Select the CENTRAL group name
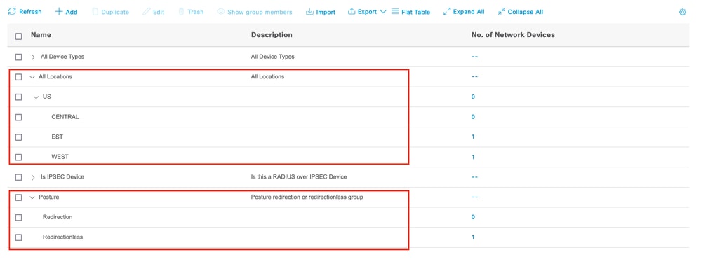This screenshot has width=701, height=259. [x=65, y=117]
